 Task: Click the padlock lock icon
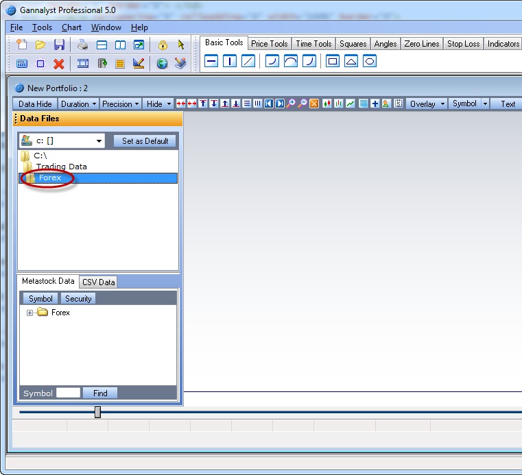coord(163,45)
